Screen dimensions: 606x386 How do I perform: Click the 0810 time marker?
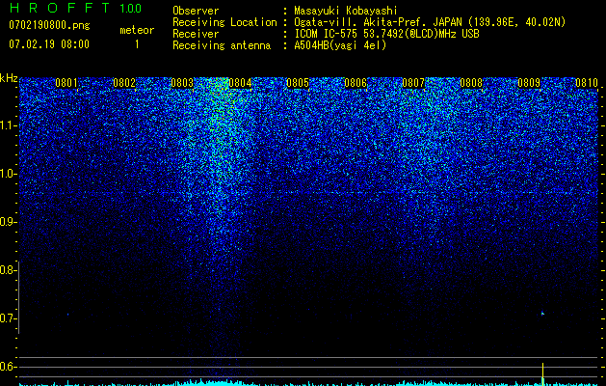point(587,83)
